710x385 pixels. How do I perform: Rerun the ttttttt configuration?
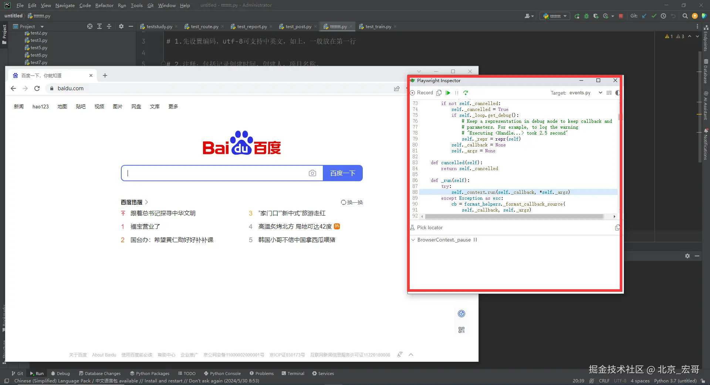click(577, 16)
